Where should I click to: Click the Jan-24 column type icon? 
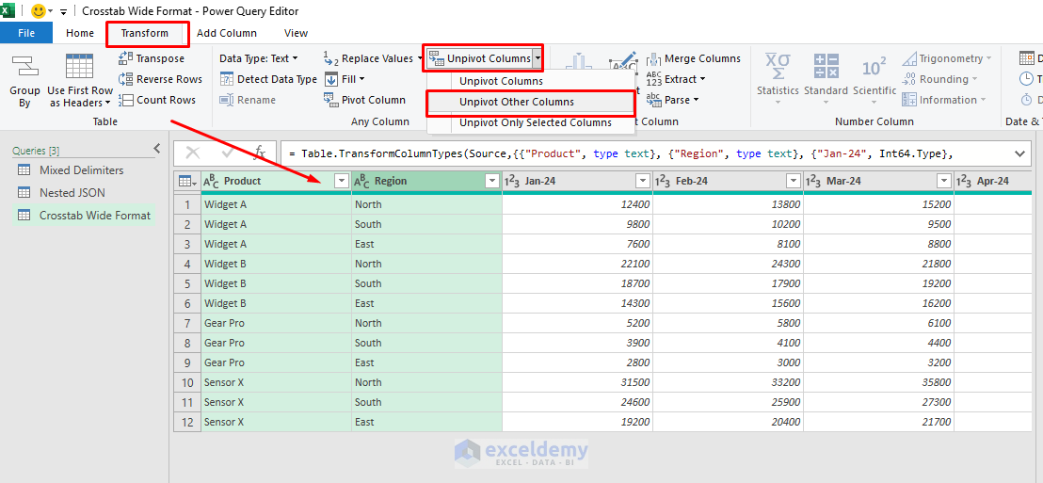coord(512,181)
